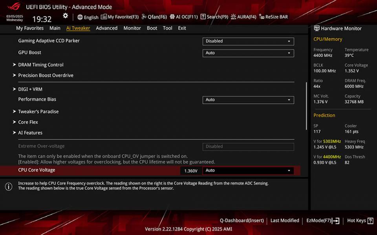Click the 1.360V CPU Core Voltage reading
The width and height of the screenshot is (377, 235).
191,171
